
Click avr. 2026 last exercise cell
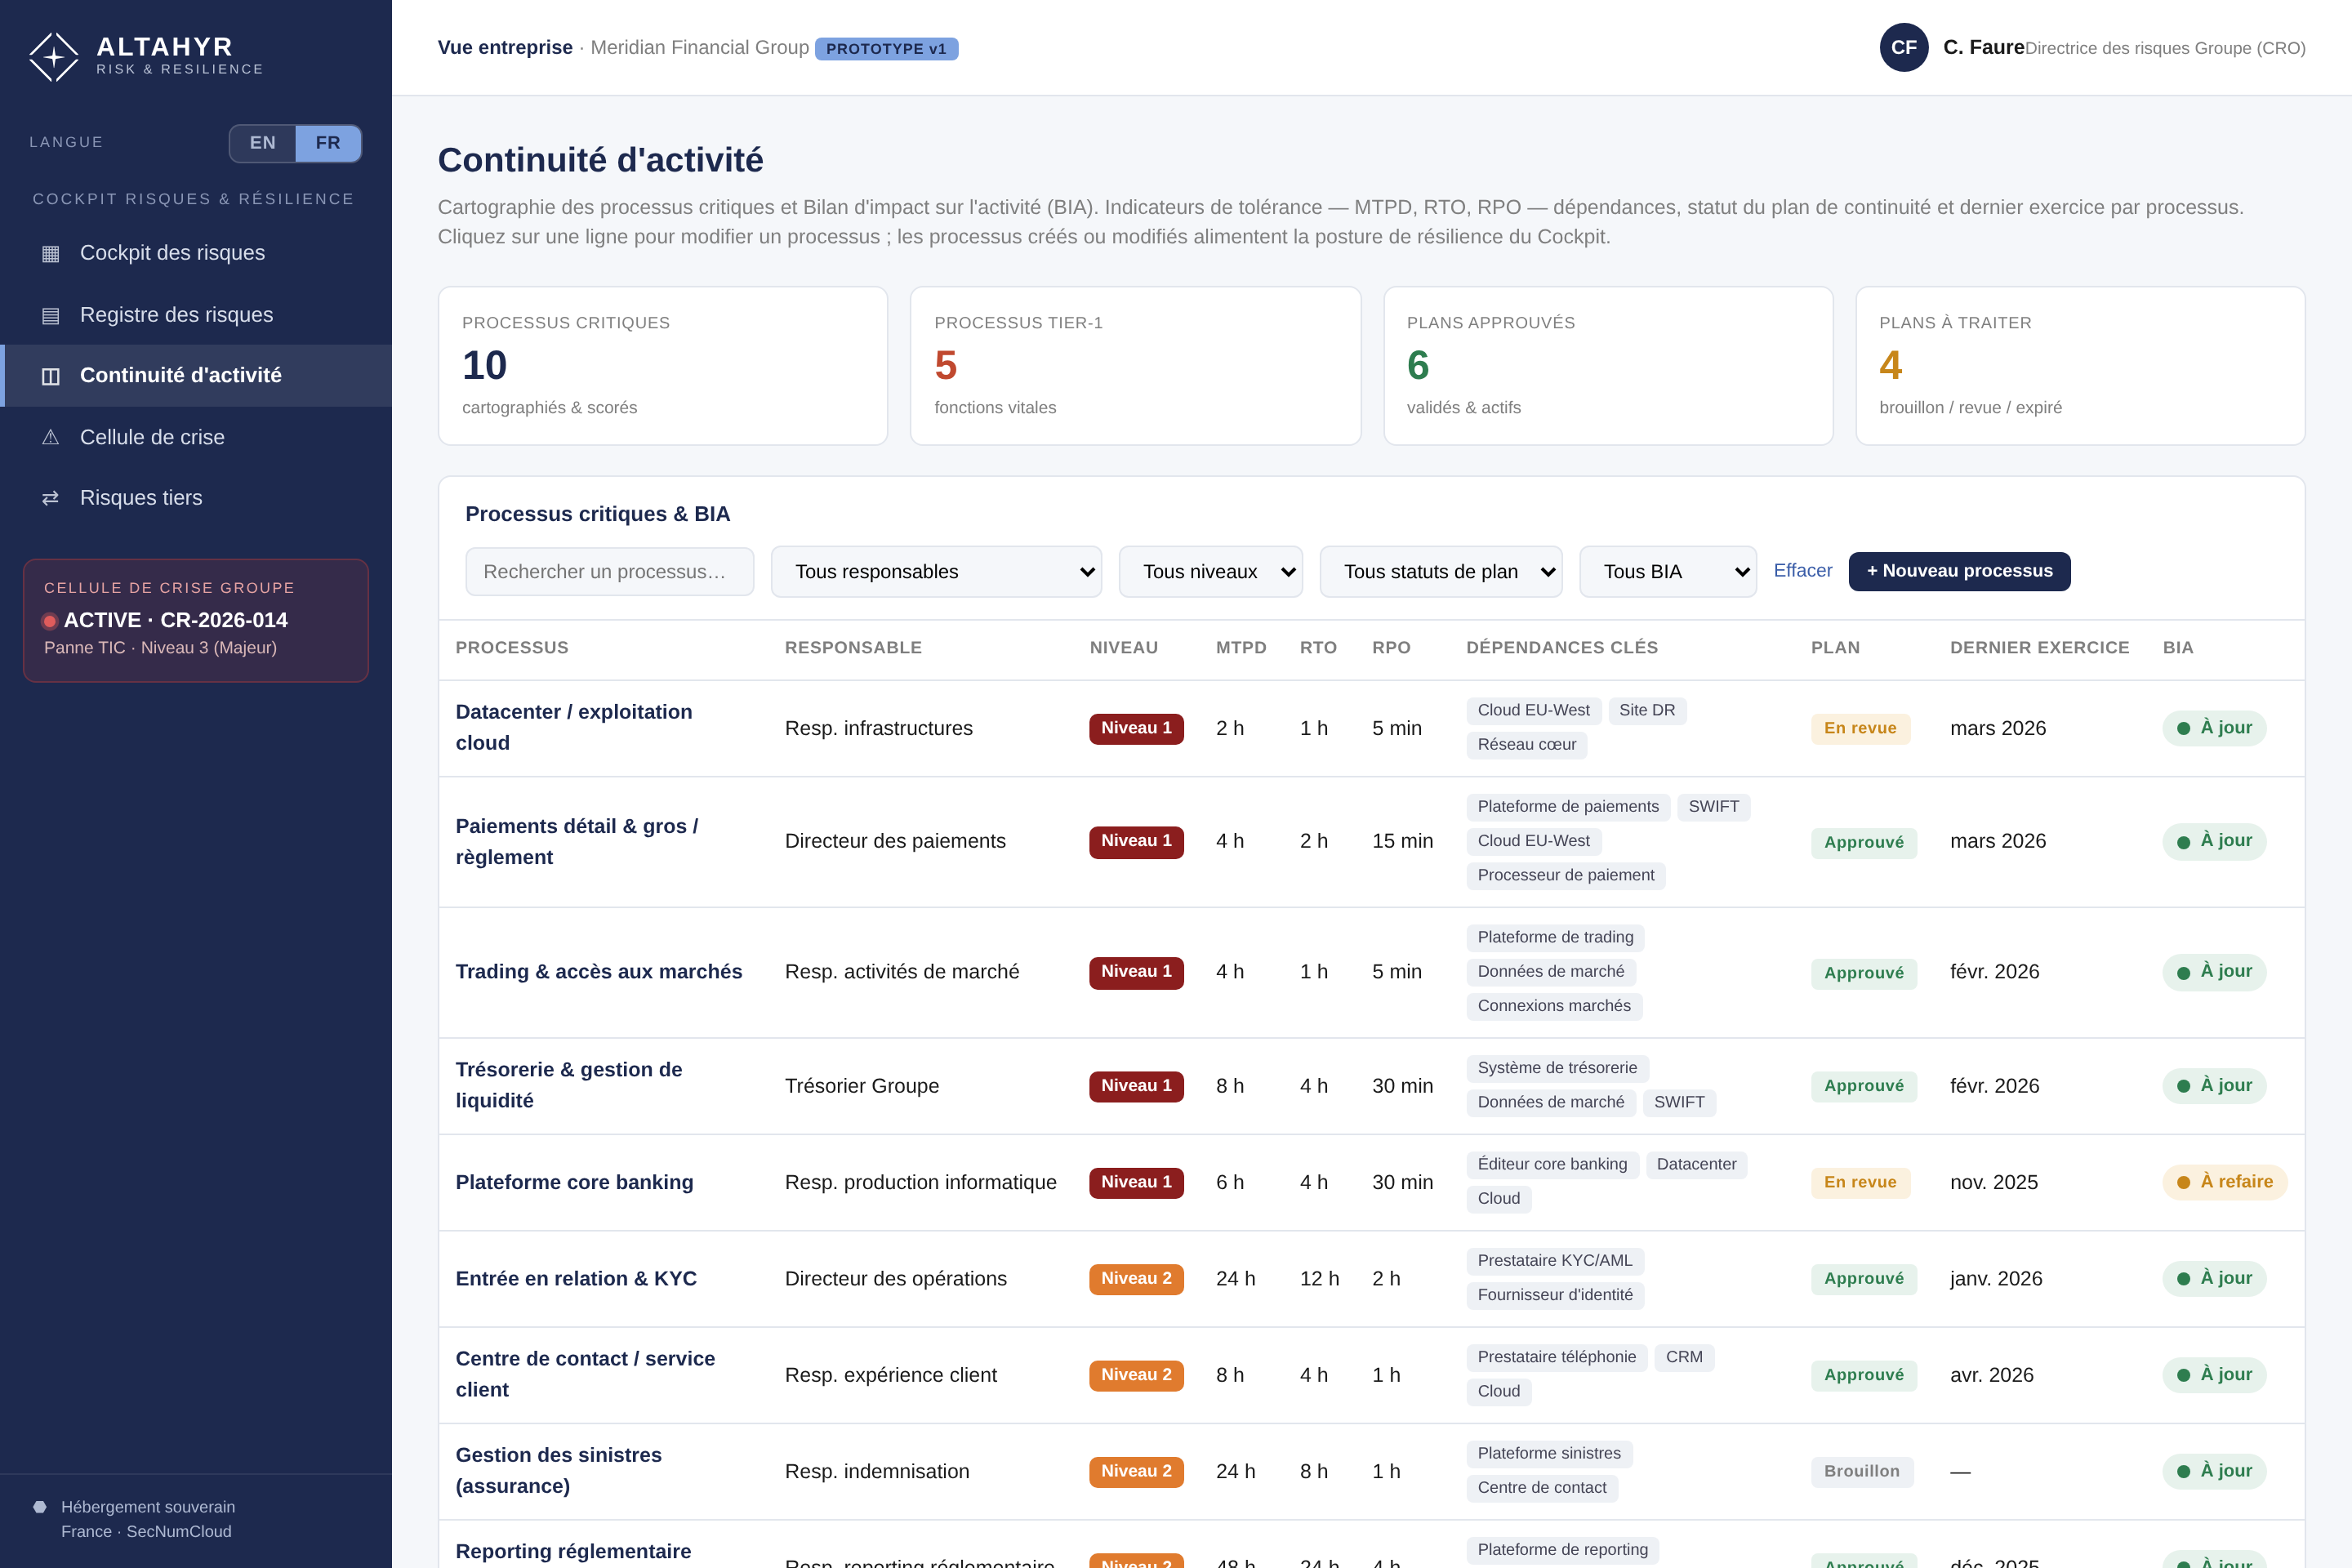1992,1375
